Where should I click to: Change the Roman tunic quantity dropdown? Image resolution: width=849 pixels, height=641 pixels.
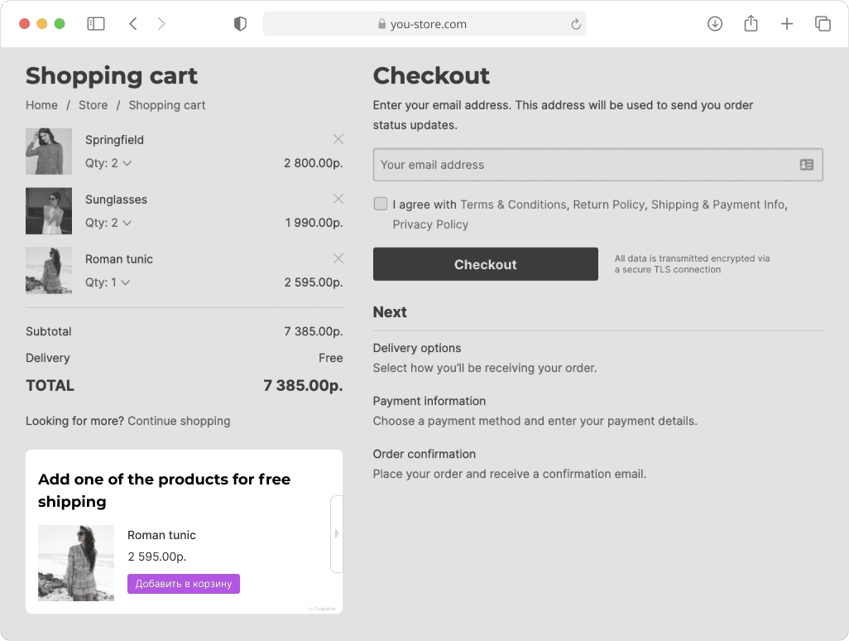(x=108, y=282)
